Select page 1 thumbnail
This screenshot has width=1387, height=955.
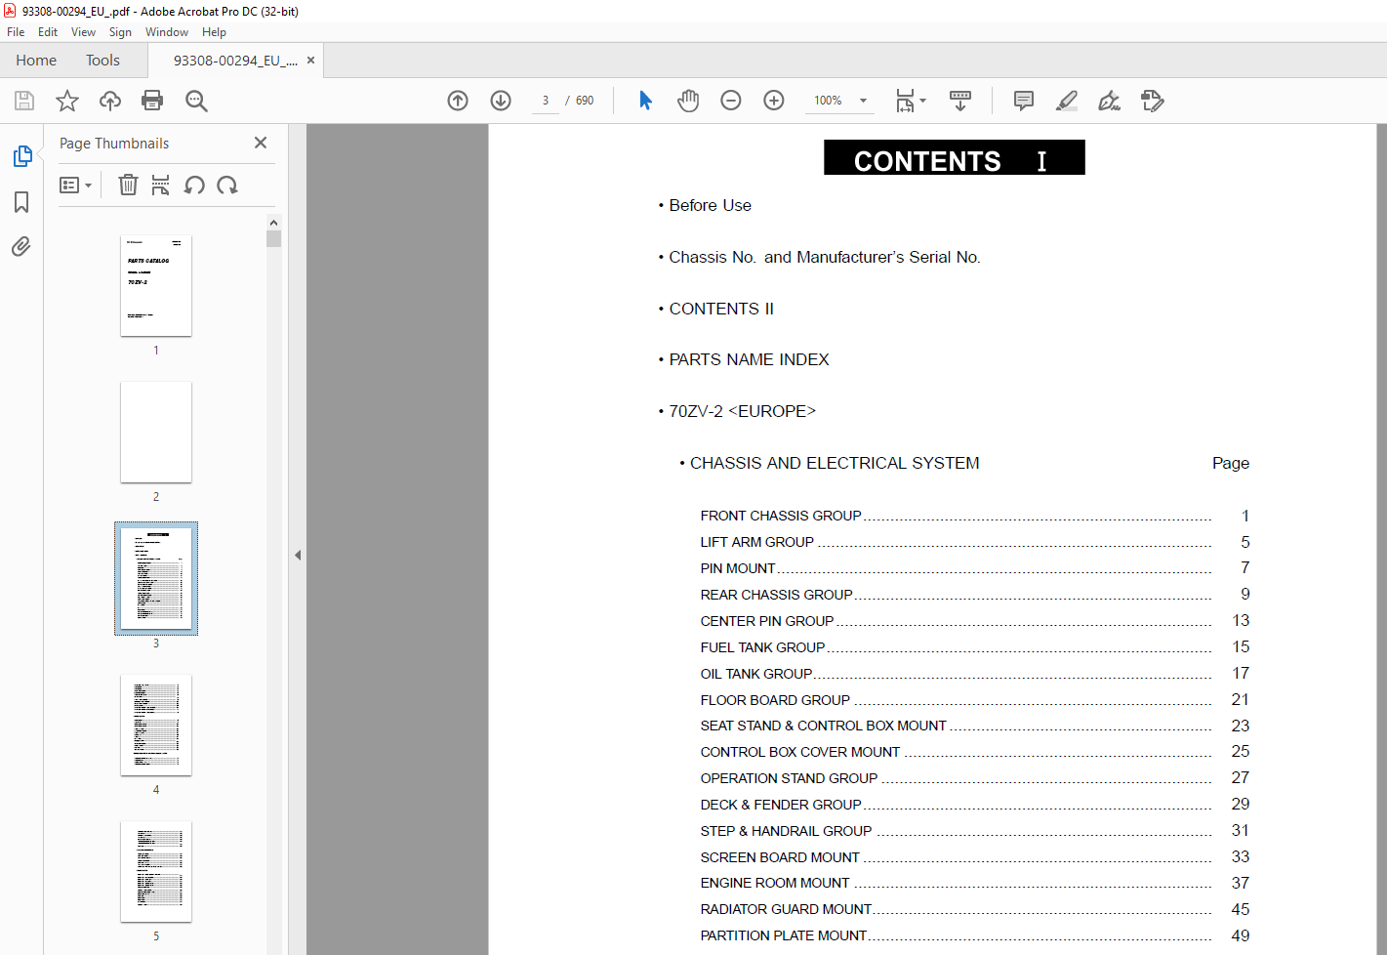point(156,286)
